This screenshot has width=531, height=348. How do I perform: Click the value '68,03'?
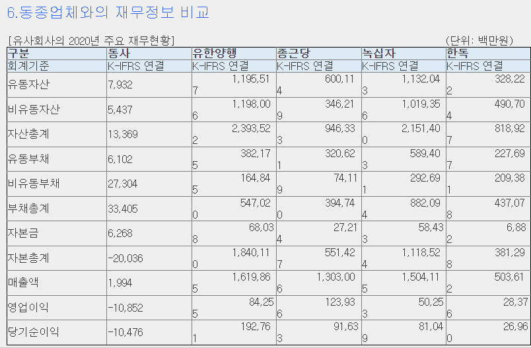tap(261, 227)
